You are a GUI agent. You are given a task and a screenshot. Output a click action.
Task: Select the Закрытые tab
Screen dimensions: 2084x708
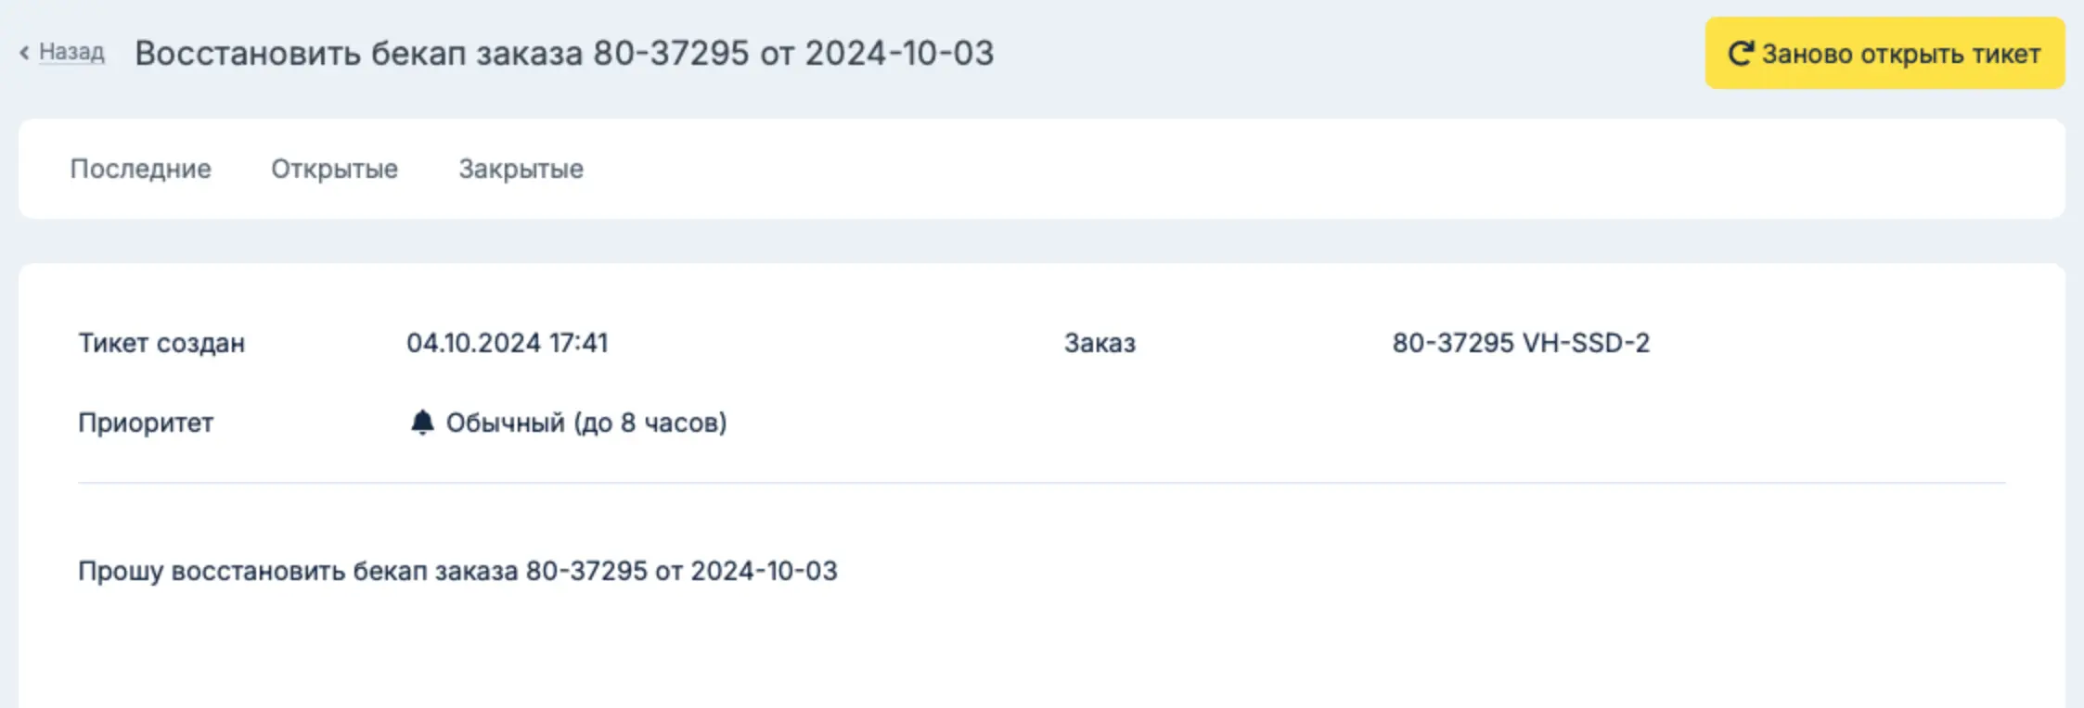(x=521, y=169)
